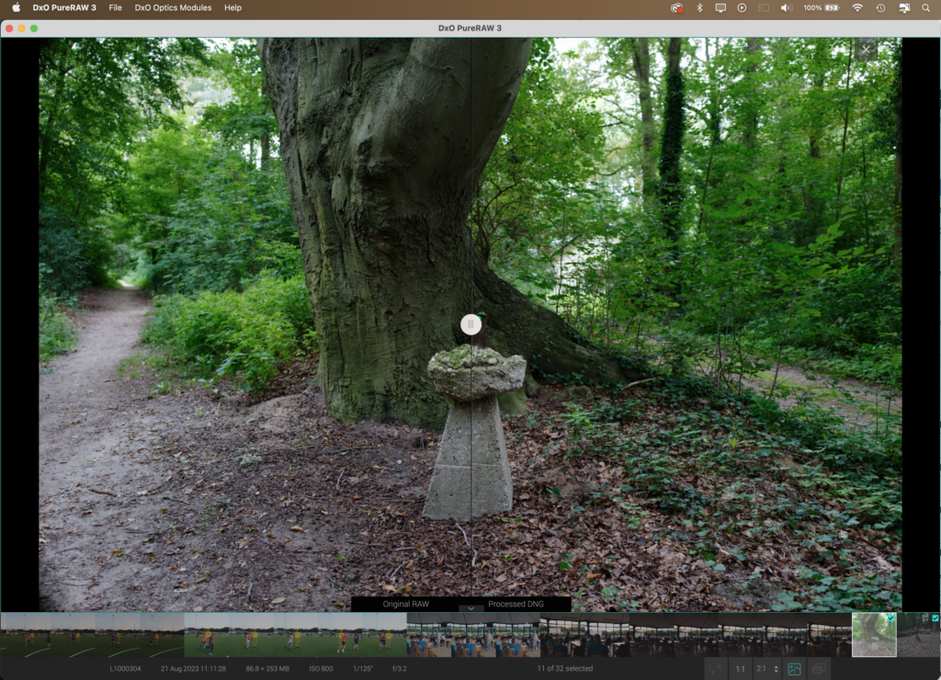Click the shutter speed 1/125" value
941x680 pixels.
tap(363, 669)
